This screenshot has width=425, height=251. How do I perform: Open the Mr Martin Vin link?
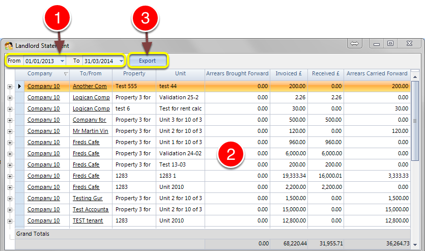point(90,131)
